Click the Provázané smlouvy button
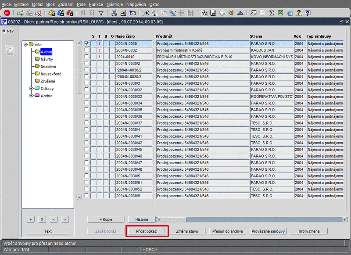The height and width of the screenshot is (255, 351). (268, 231)
